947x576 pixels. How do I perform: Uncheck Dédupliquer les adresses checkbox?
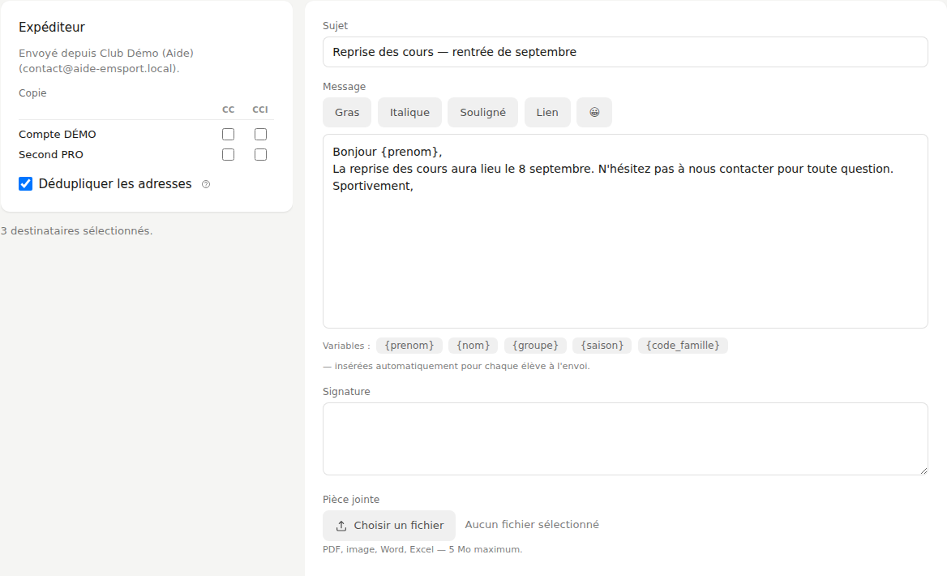click(x=25, y=183)
